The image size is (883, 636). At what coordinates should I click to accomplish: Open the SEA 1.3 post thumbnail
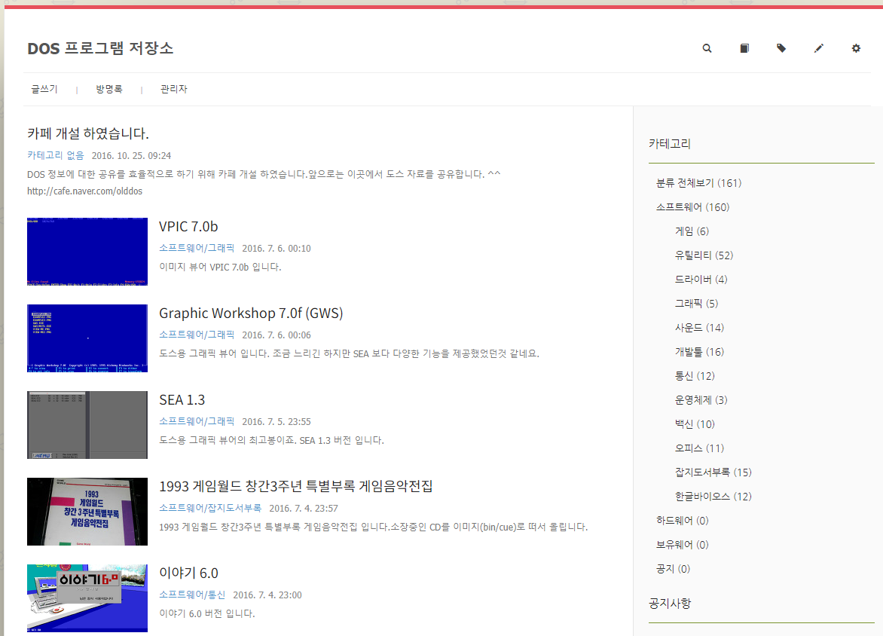pyautogui.click(x=87, y=425)
